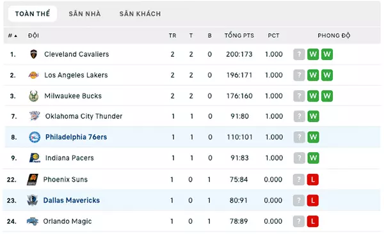This screenshot has width=384, height=234.
Task: Click the Los Angeles Lakers logo
Action: pos(33,75)
